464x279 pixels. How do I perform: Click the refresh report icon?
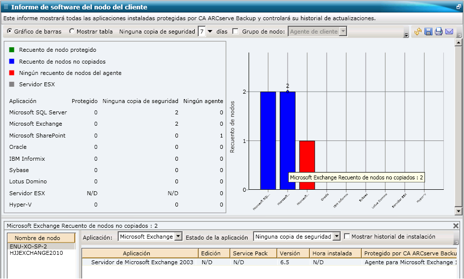[418, 31]
